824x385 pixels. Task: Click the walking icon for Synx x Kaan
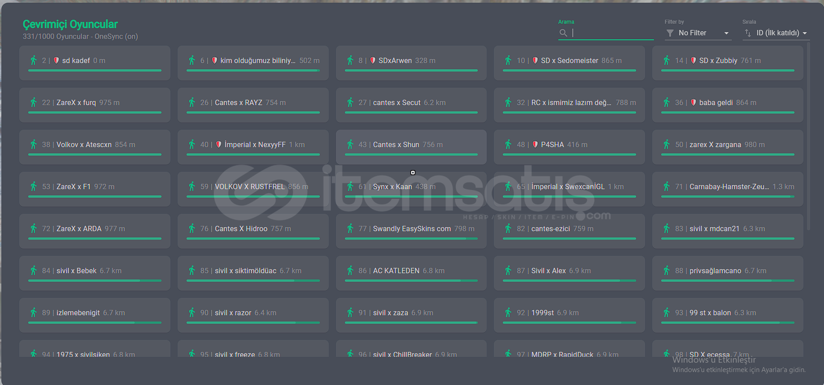[350, 186]
